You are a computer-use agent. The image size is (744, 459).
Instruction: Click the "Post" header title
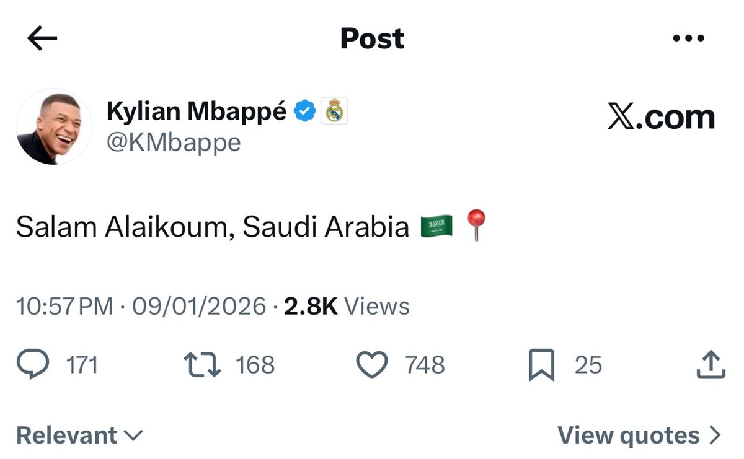[x=372, y=38]
